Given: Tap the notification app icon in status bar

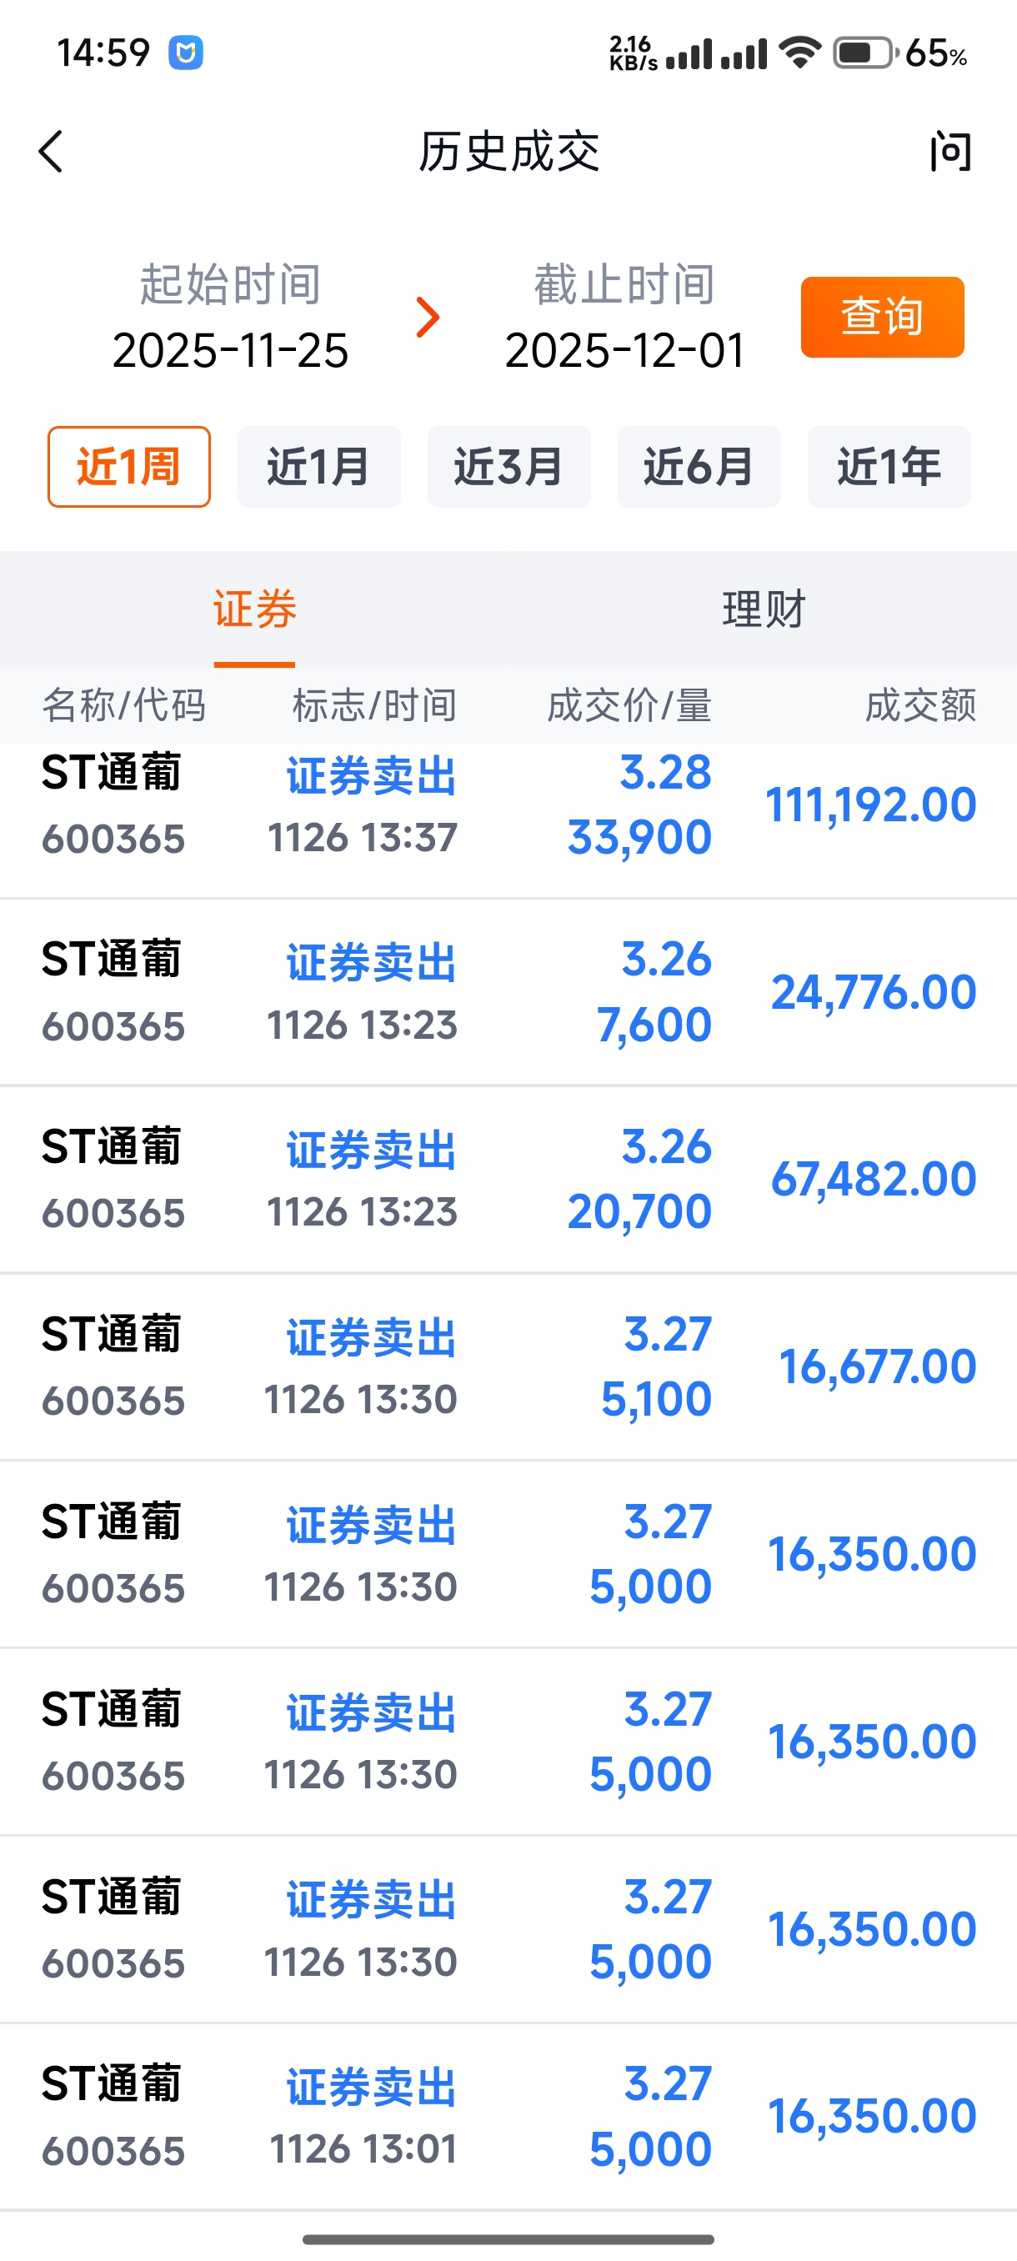Looking at the screenshot, I should (x=186, y=53).
